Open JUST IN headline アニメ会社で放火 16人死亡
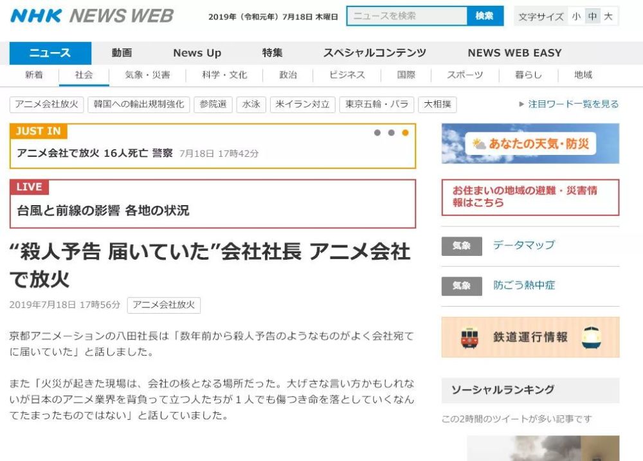 coord(95,154)
